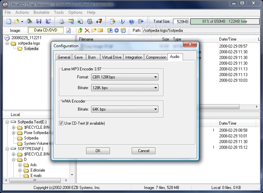Click the image properties checkmark page icon
This screenshot has width=263, height=193.
[68, 30]
